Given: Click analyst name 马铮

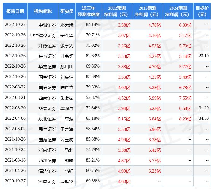Looking at the screenshot, I should (69, 171).
